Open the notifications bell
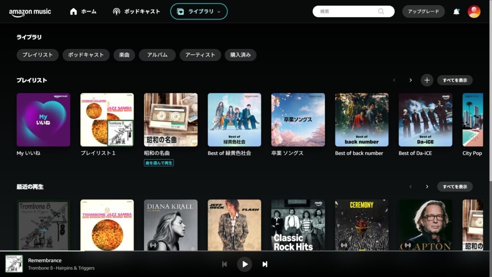 [456, 12]
